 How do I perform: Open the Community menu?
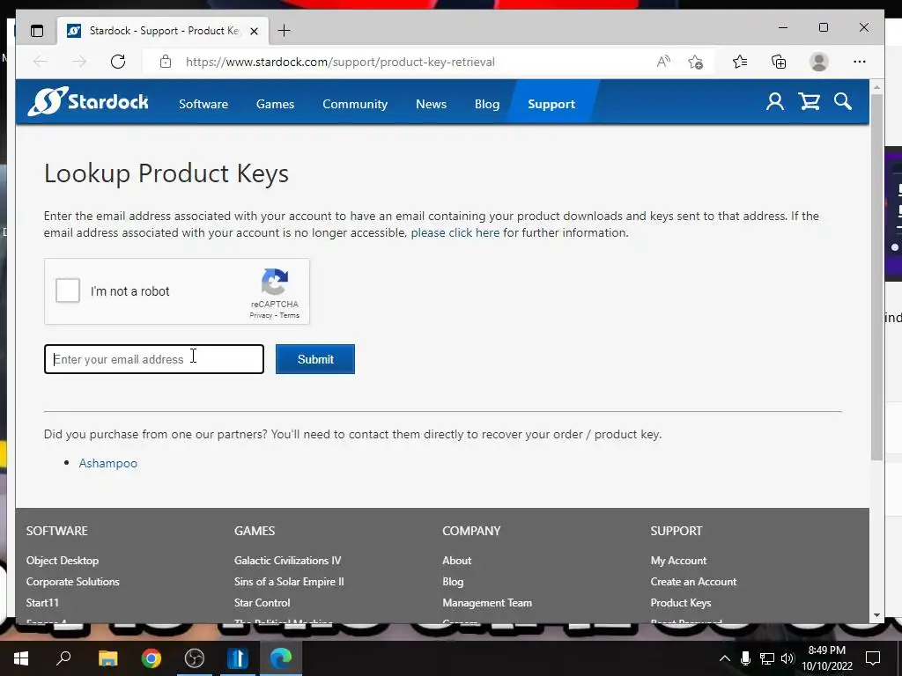pos(355,104)
